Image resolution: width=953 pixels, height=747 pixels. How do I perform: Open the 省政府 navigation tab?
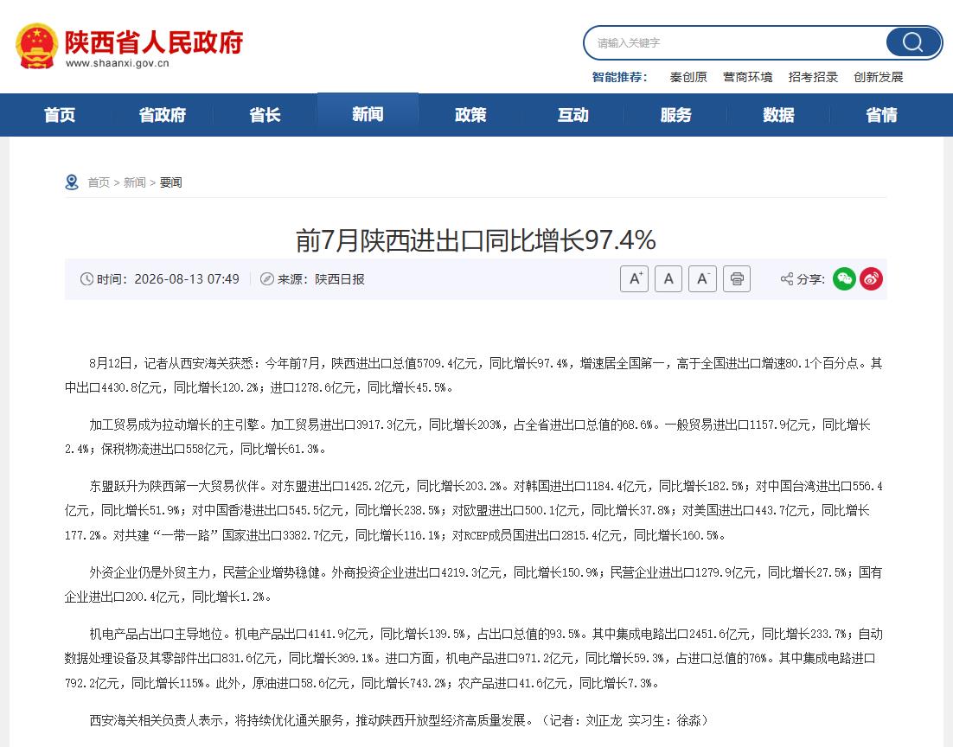coord(163,115)
